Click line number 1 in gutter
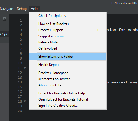 coord(21,20)
